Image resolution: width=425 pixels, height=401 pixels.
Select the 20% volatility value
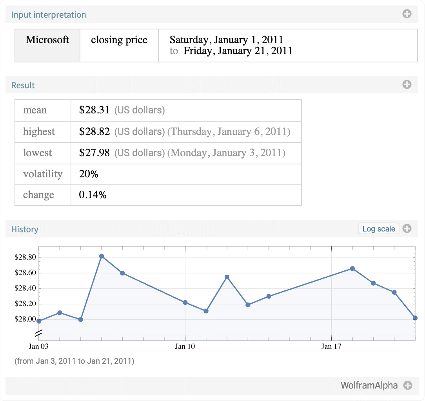[89, 174]
